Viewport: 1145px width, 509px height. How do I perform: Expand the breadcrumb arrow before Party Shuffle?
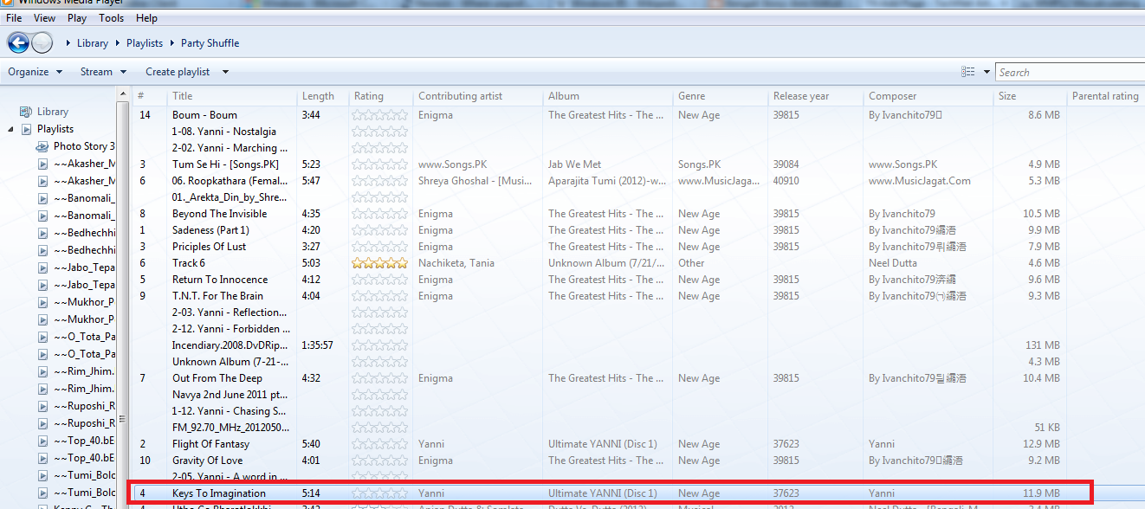(x=172, y=43)
